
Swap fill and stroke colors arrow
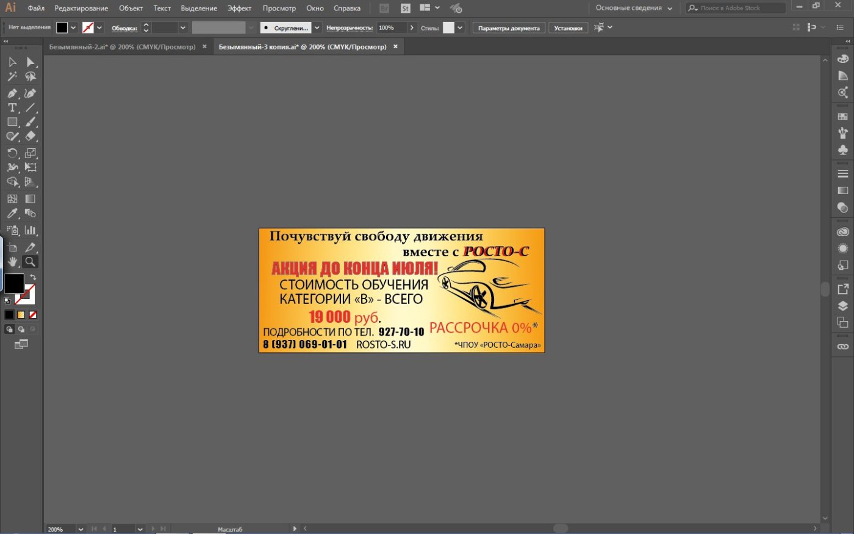pos(34,277)
